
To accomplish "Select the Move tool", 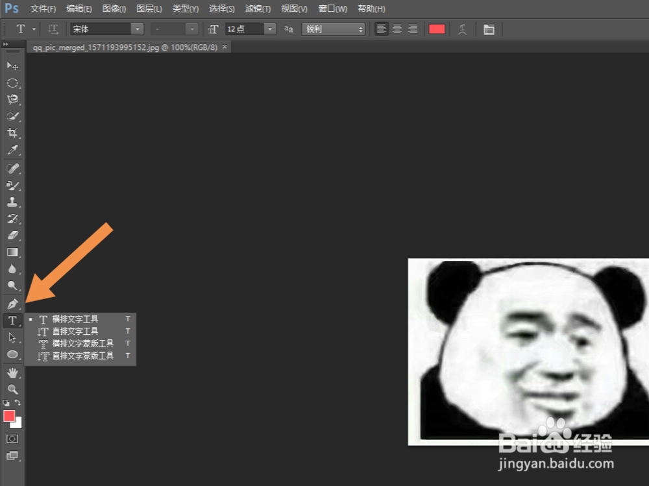I will coord(12,66).
